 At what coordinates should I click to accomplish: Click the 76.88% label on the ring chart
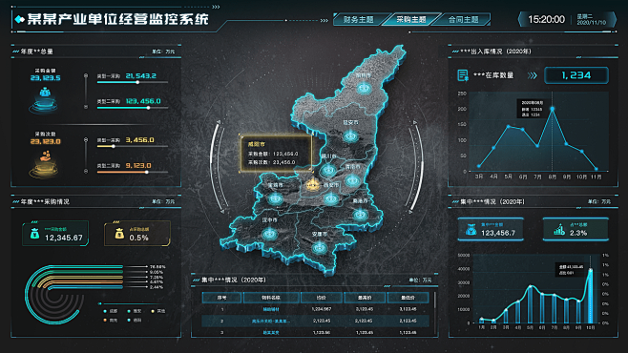click(157, 266)
